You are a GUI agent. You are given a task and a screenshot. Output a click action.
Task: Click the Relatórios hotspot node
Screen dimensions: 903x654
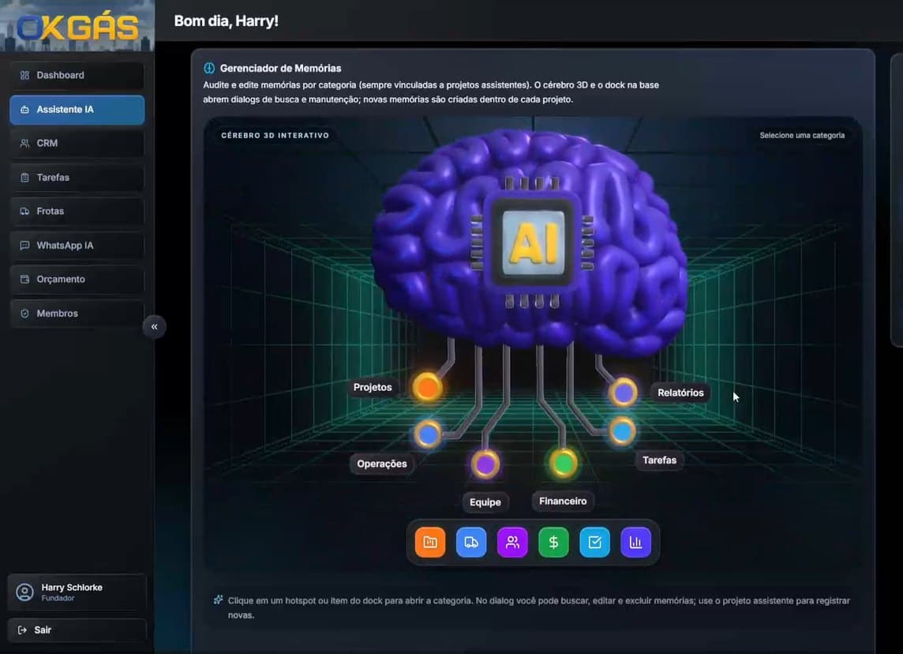tap(623, 393)
